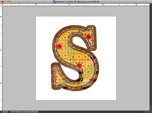Click the 66.67% zoom level field

pyautogui.click(x=5, y=111)
